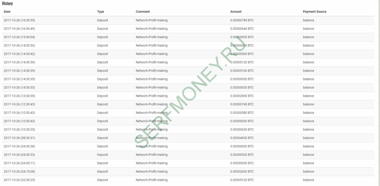Click the Type column header
380x186 pixels.
pos(101,12)
